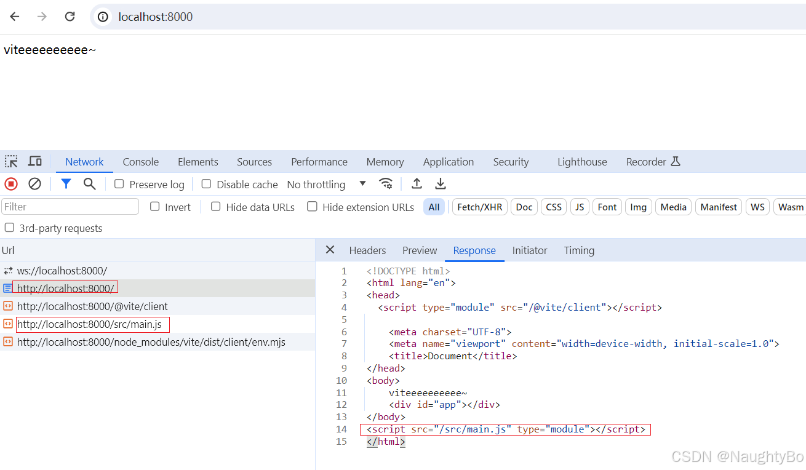
Task: Click the browser back arrow
Action: click(x=15, y=17)
